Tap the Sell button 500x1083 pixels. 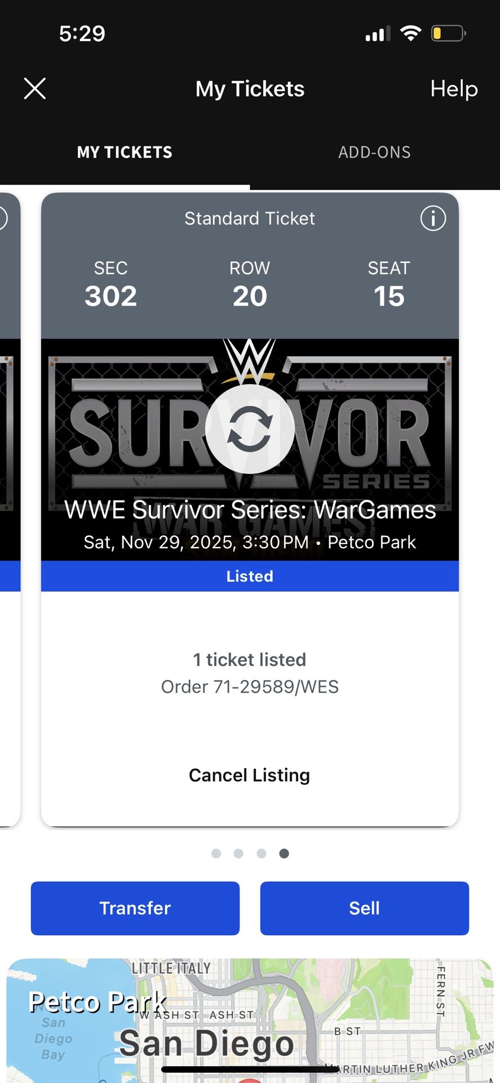click(365, 908)
